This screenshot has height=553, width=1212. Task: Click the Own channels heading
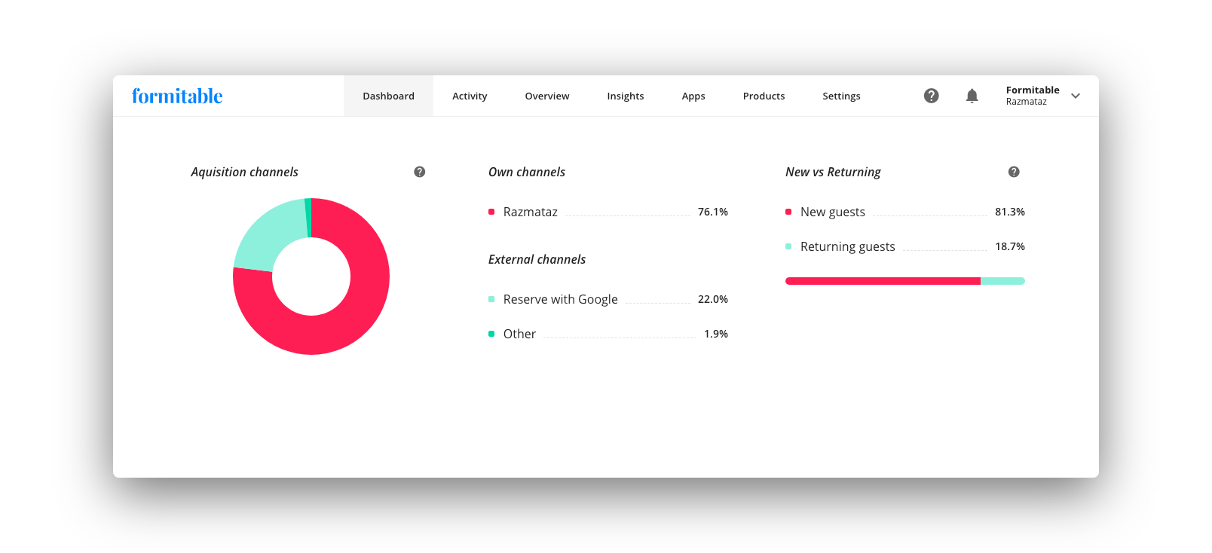pos(527,172)
